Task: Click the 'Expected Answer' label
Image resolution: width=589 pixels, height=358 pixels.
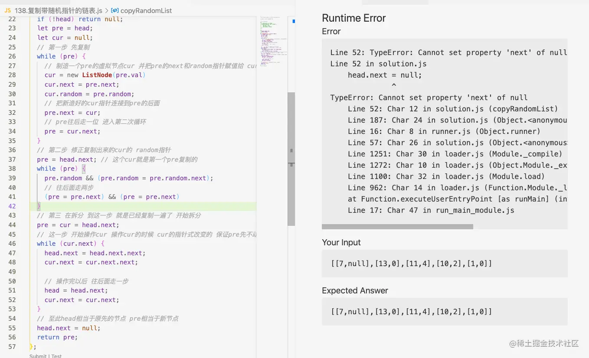Action: (x=355, y=290)
